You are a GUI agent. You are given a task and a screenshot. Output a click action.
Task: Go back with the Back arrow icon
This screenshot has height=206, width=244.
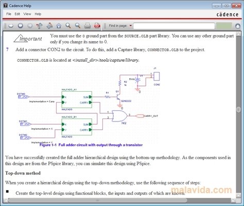click(21, 26)
